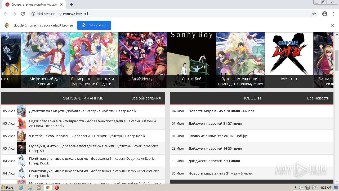Viewport: 339px width, 191px height.
Task: Open Ну паук я, и что? update
Action: point(94,148)
